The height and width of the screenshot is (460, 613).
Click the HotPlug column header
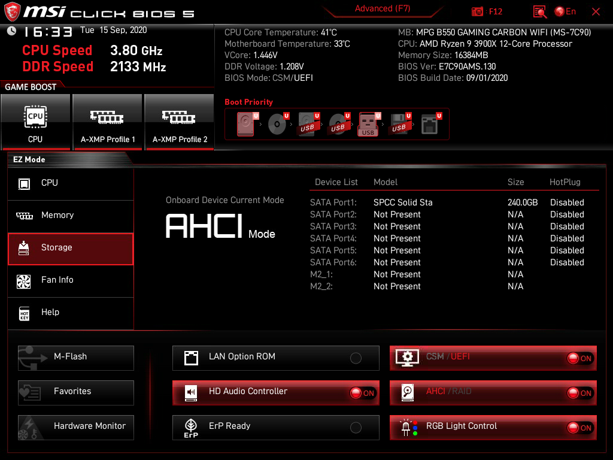coord(565,182)
